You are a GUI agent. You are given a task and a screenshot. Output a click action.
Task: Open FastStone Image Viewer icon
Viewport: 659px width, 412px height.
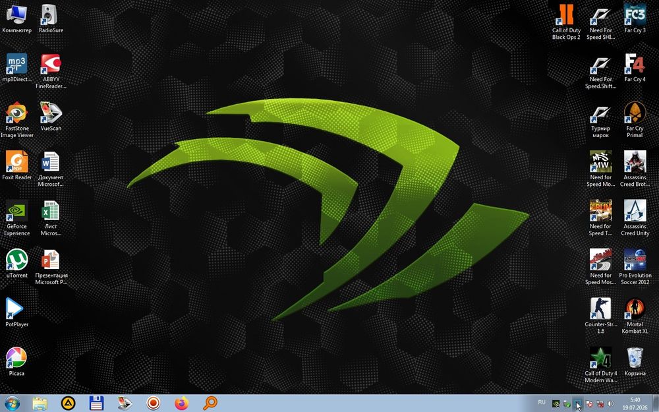(17, 120)
